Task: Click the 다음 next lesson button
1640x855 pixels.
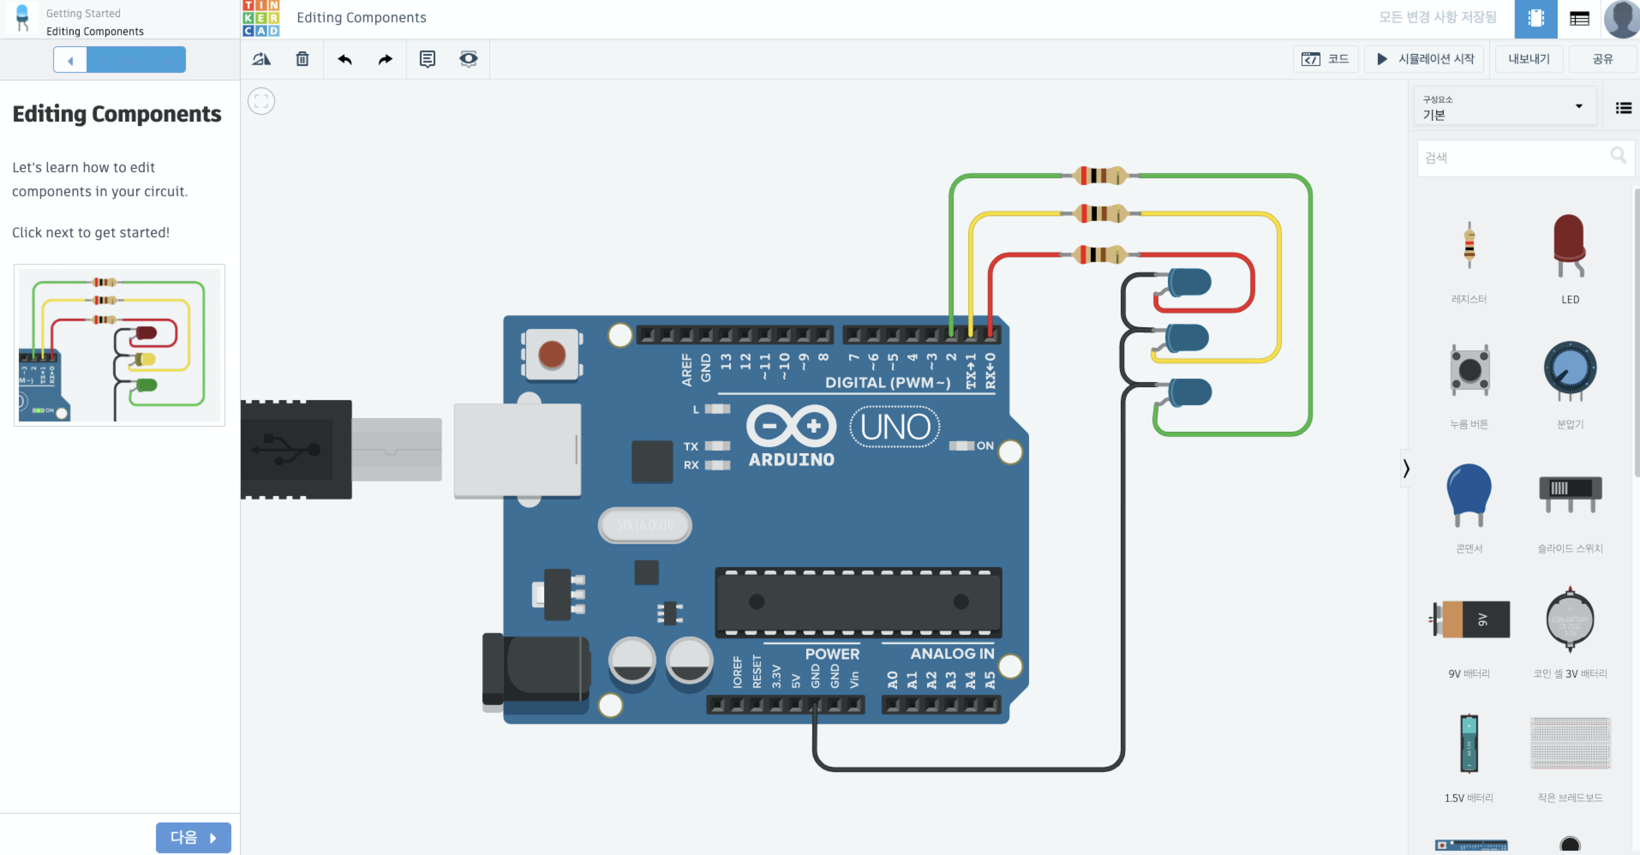Action: 193,837
